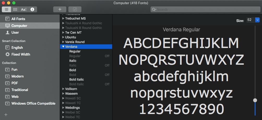The image size is (262, 120).
Task: Show font information with the info icon
Action: (x=32, y=9)
